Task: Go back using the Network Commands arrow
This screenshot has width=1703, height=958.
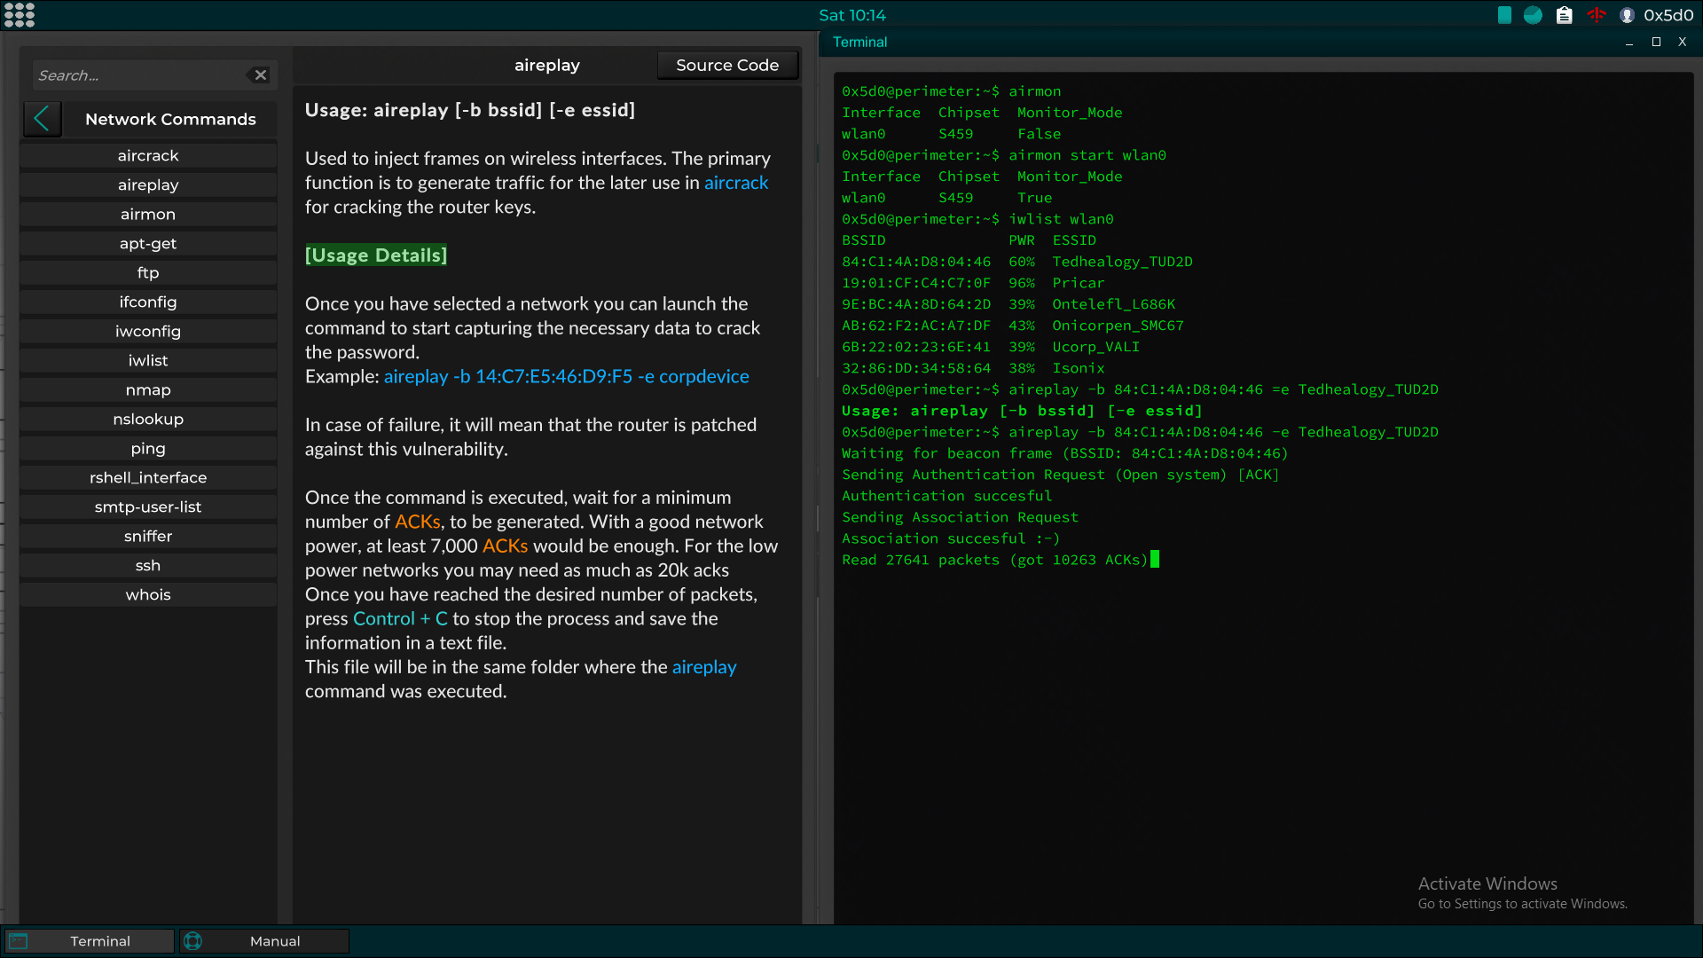Action: pos(42,119)
